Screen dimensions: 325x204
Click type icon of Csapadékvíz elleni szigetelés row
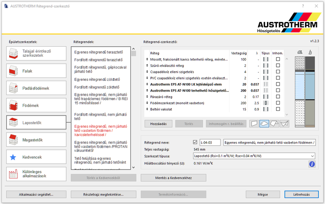[x=266, y=72]
